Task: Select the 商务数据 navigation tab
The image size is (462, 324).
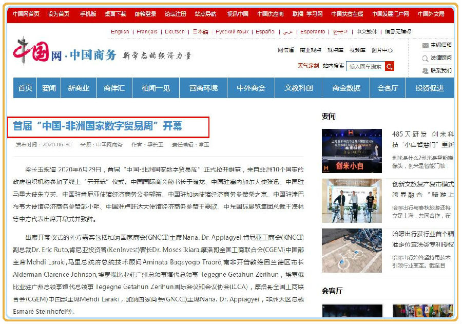Action: point(346,88)
